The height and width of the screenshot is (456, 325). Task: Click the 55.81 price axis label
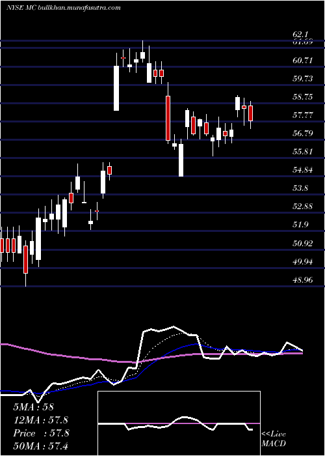(303, 152)
